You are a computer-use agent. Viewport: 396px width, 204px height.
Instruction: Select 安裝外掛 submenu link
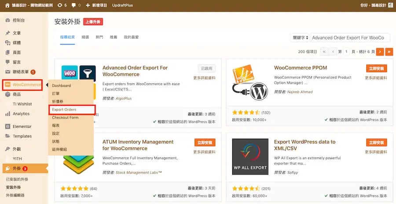click(x=13, y=187)
